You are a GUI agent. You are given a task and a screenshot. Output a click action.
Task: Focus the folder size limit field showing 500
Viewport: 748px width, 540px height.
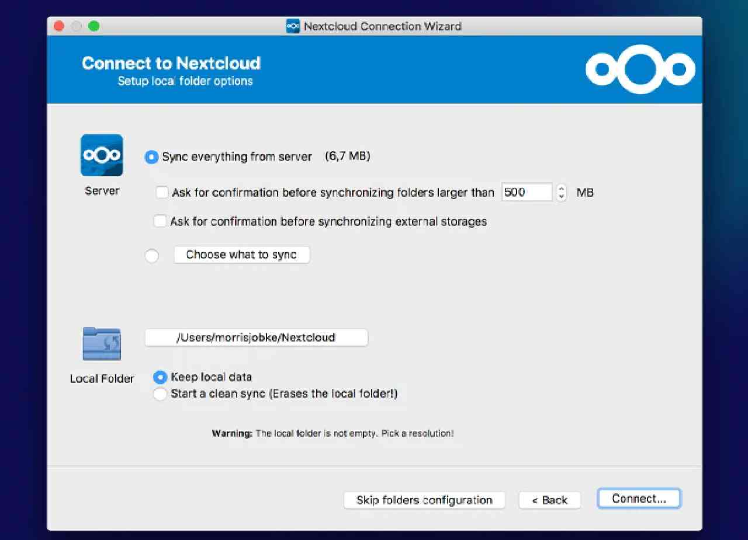[x=527, y=192]
